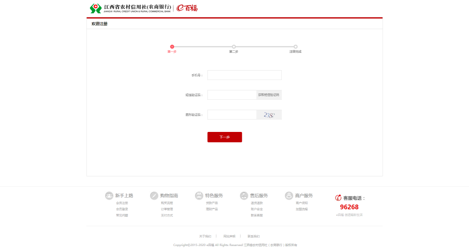Click the 商户服务 heading text

(x=303, y=196)
